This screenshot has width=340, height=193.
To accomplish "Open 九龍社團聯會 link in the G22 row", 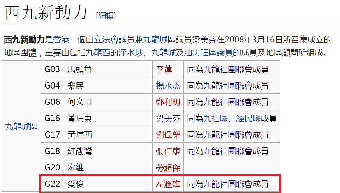I will (x=228, y=184).
